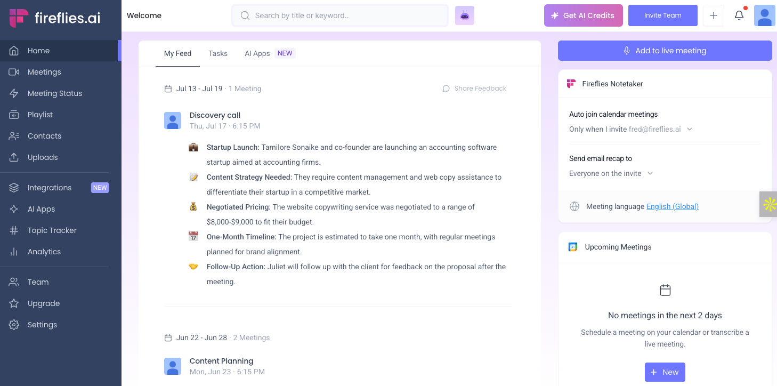Open the Meetings page
This screenshot has height=386, width=777.
click(x=60, y=72)
